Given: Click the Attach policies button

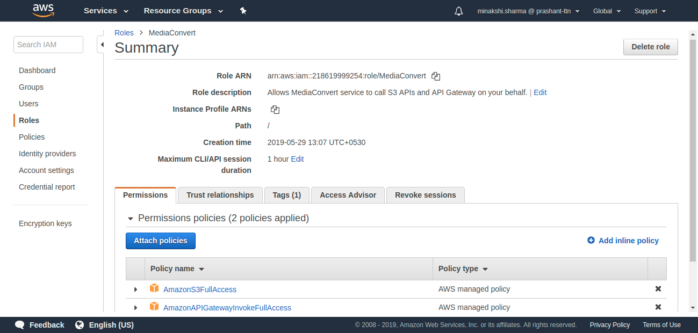Looking at the screenshot, I should tap(161, 241).
